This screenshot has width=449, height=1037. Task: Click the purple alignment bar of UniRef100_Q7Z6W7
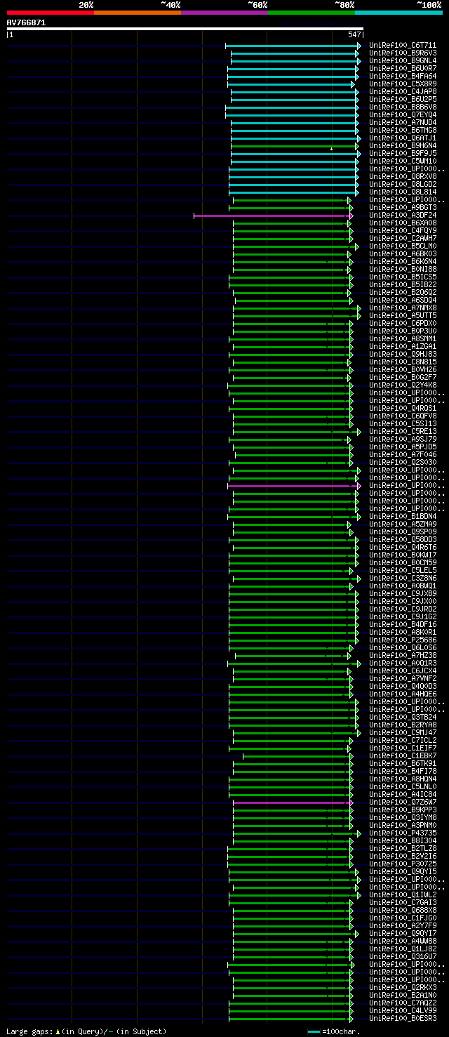(293, 802)
